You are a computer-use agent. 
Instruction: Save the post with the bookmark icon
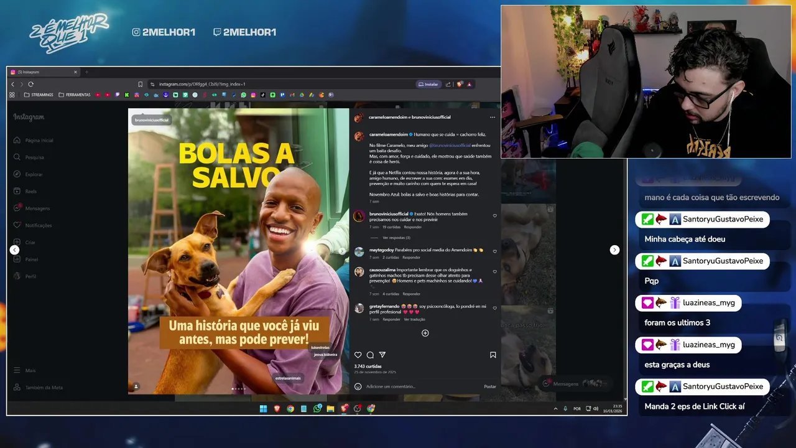493,355
